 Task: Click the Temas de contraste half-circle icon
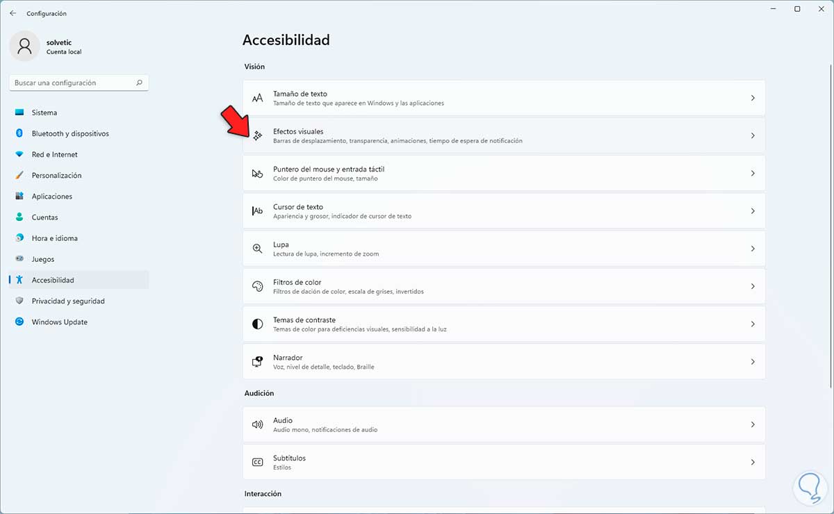pyautogui.click(x=257, y=324)
